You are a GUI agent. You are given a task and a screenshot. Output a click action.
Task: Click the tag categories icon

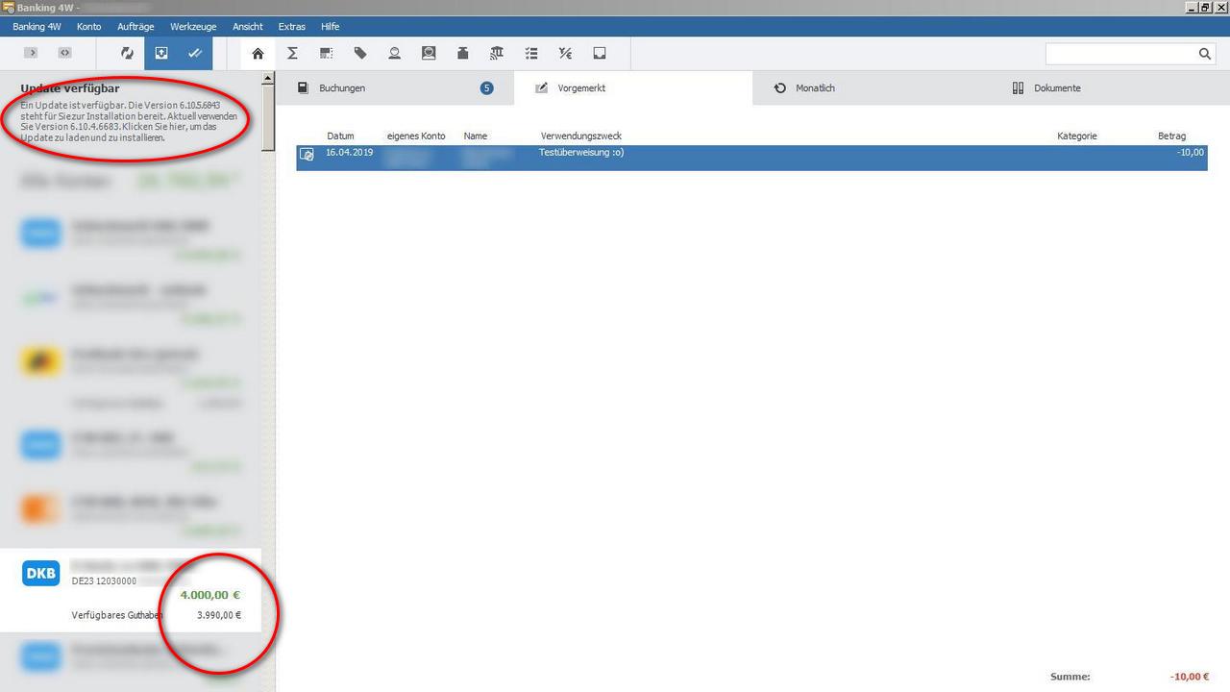[360, 54]
